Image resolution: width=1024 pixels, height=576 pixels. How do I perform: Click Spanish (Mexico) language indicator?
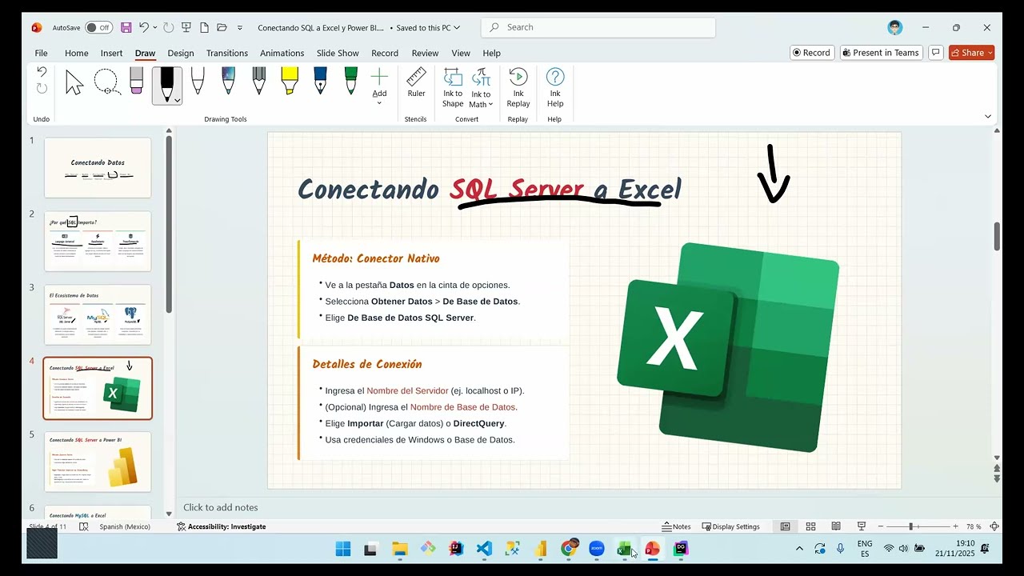[125, 526]
